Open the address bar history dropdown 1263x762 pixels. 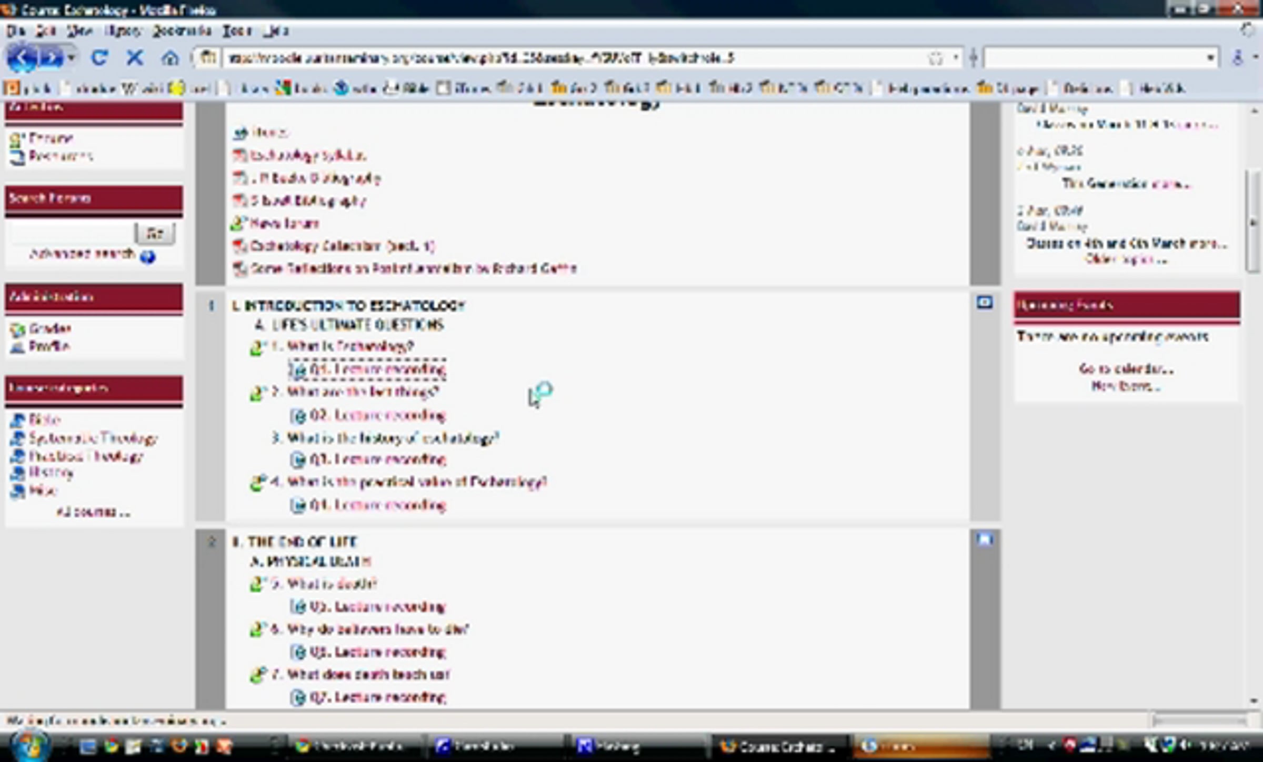956,58
